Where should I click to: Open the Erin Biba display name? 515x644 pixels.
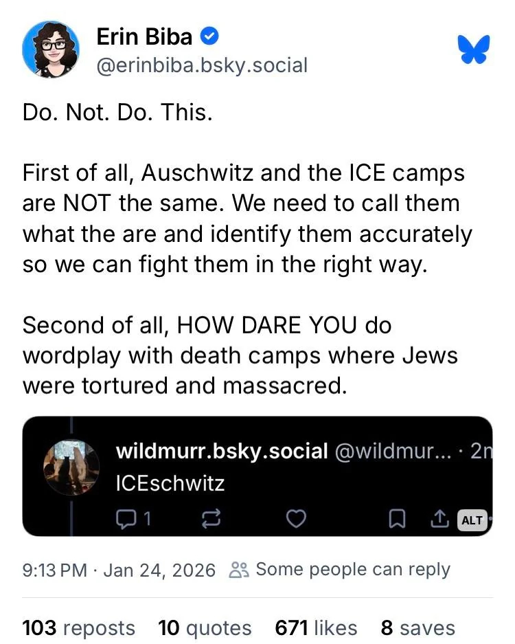(x=144, y=36)
